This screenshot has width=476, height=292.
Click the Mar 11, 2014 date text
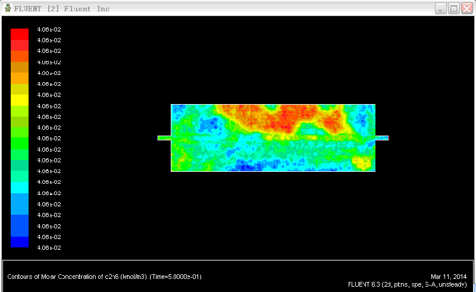point(449,277)
